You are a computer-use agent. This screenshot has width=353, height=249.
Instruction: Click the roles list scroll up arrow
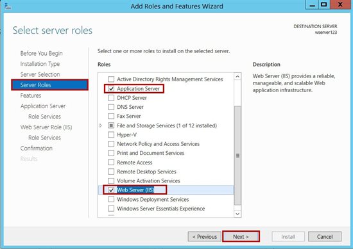(237, 77)
